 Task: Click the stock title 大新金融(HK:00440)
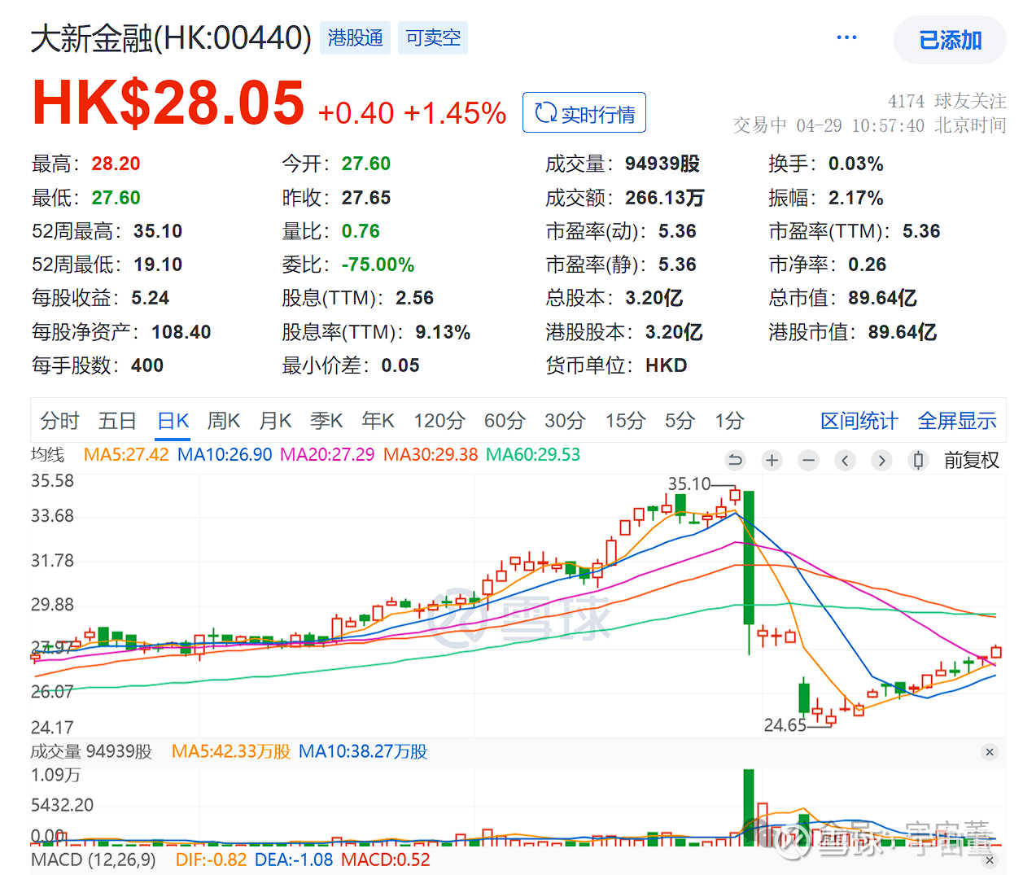[171, 38]
